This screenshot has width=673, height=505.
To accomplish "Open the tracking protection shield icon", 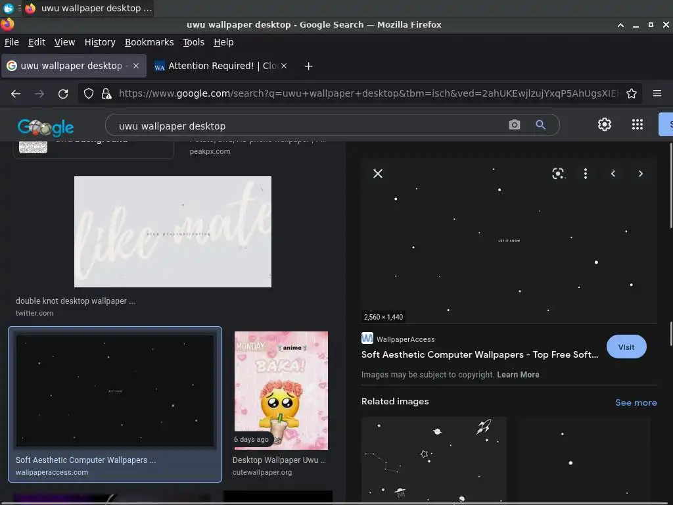I will click(x=89, y=93).
